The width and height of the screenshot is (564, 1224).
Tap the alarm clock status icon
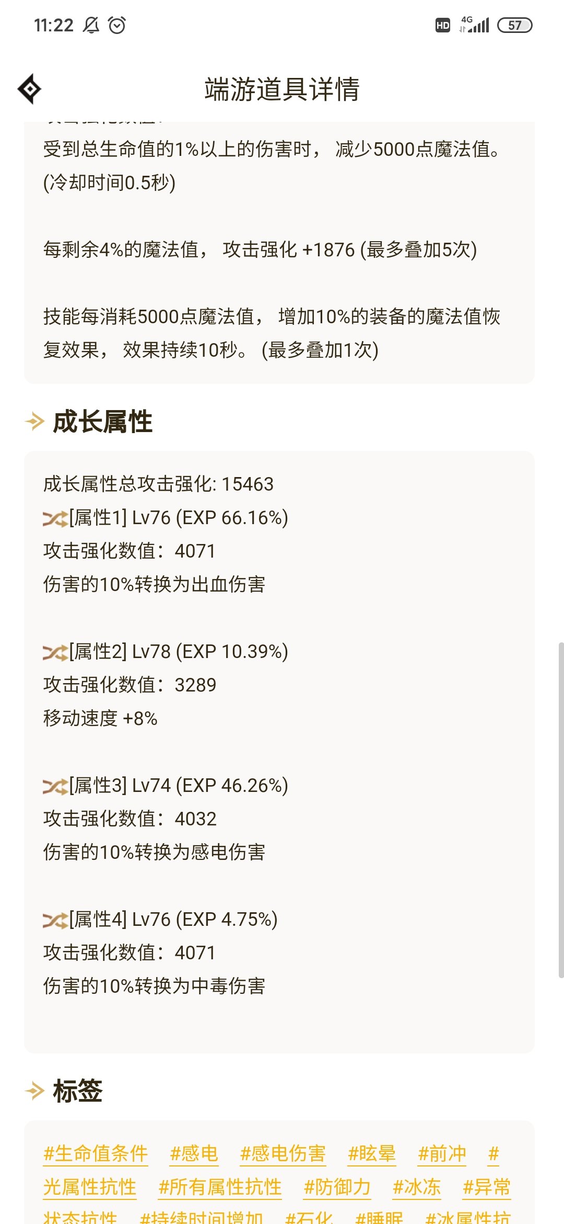pyautogui.click(x=117, y=25)
